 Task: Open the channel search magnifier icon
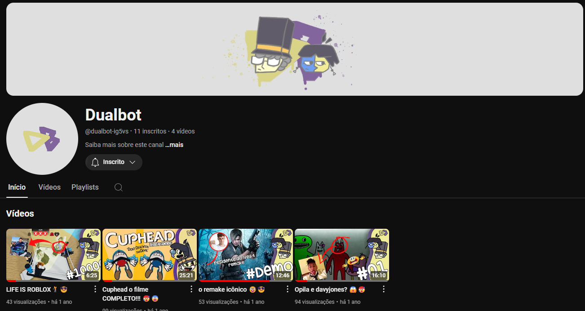(119, 187)
